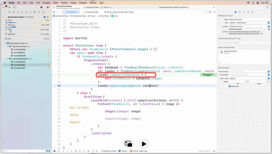This screenshot has height=154, width=272.
Task: Open the Product menu in the menu bar
Action: click(64, 3)
